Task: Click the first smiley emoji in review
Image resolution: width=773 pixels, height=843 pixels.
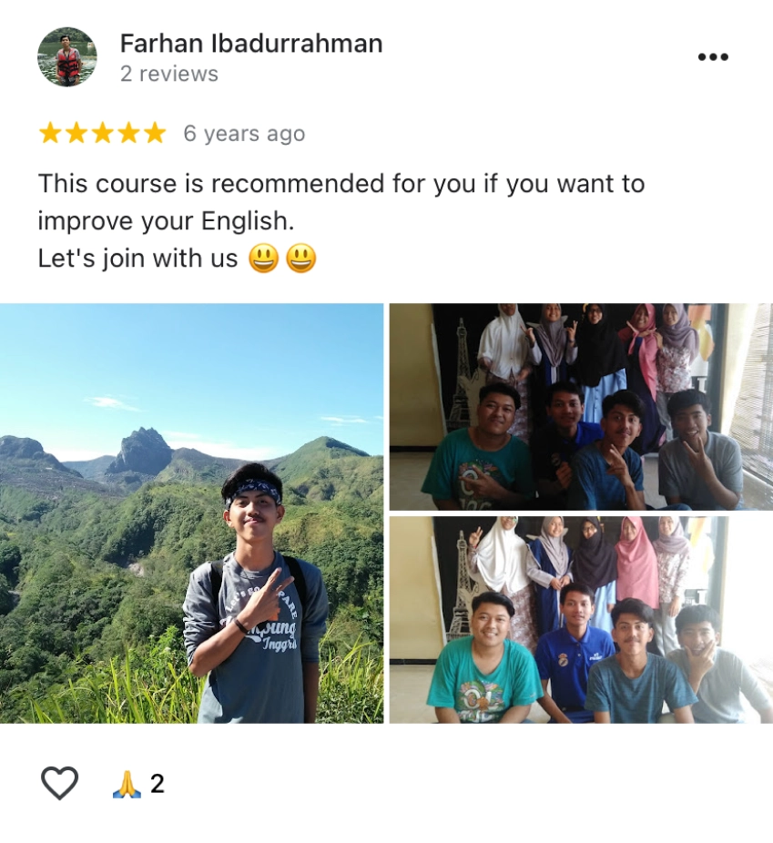Action: click(x=263, y=259)
